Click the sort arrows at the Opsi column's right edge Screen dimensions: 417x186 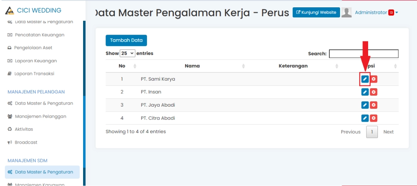click(395, 66)
